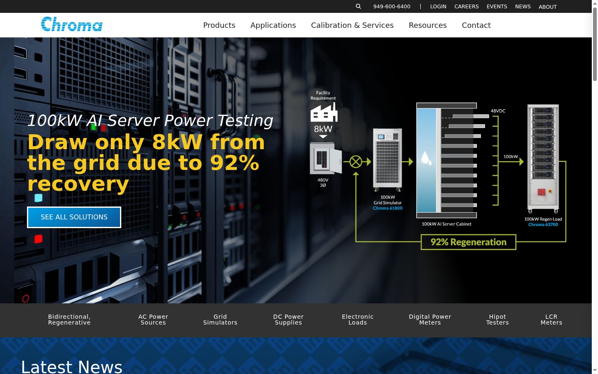Viewport: 598px width, 374px height.
Task: Click the Chroma 63700 regen load image
Action: 543,159
